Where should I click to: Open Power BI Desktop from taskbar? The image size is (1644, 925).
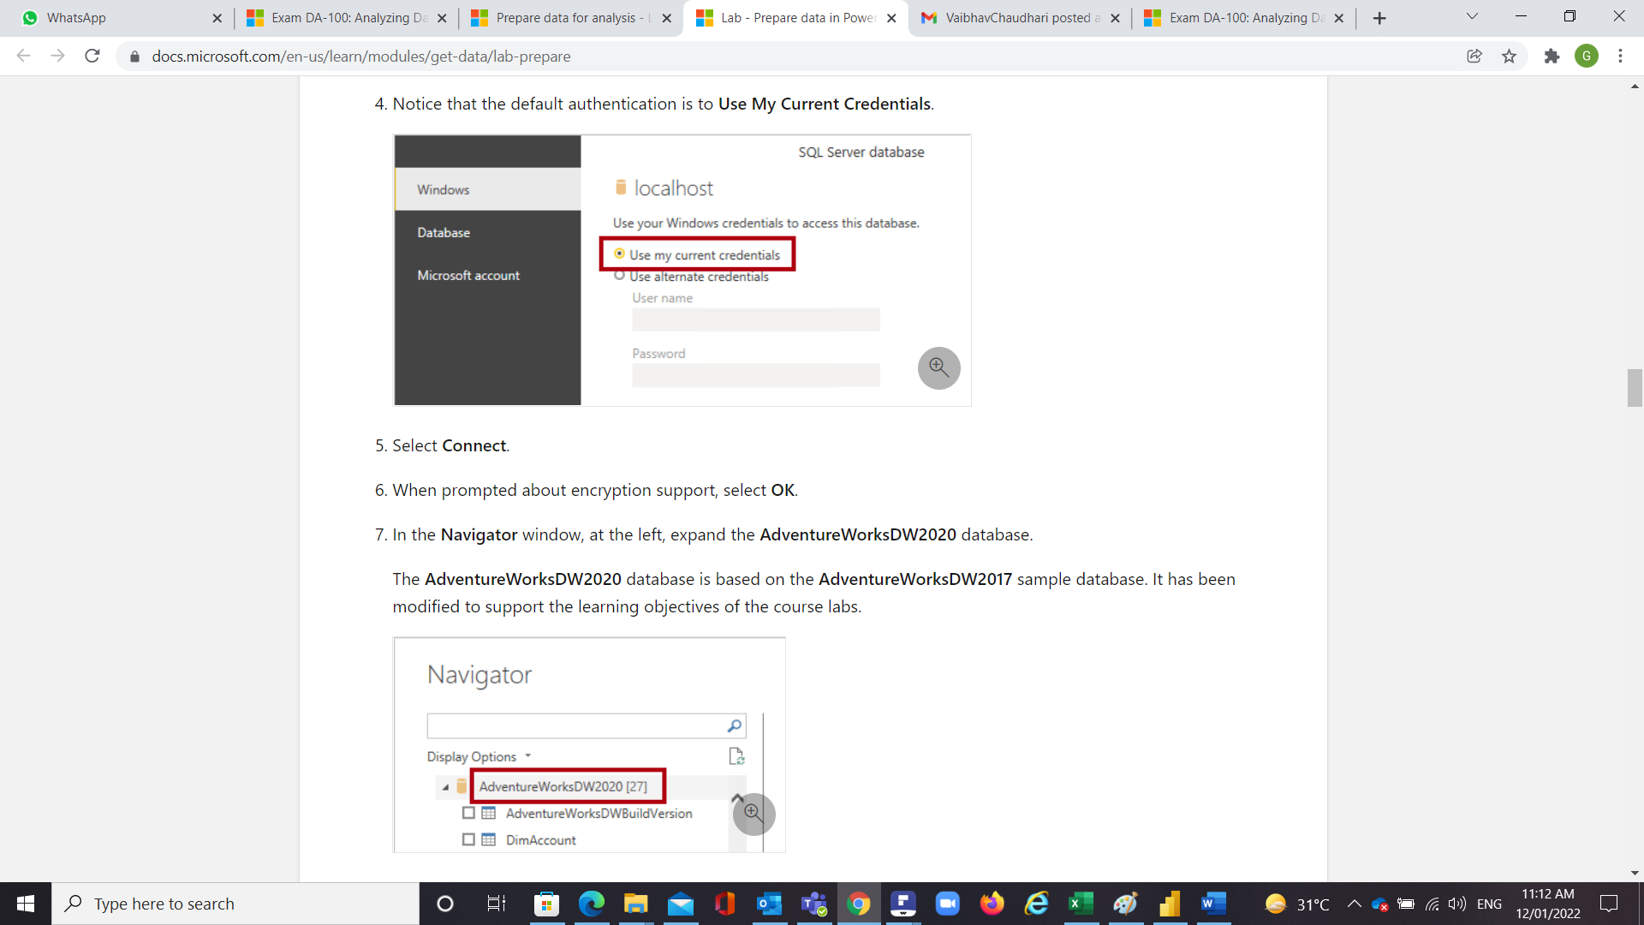coord(1170,904)
